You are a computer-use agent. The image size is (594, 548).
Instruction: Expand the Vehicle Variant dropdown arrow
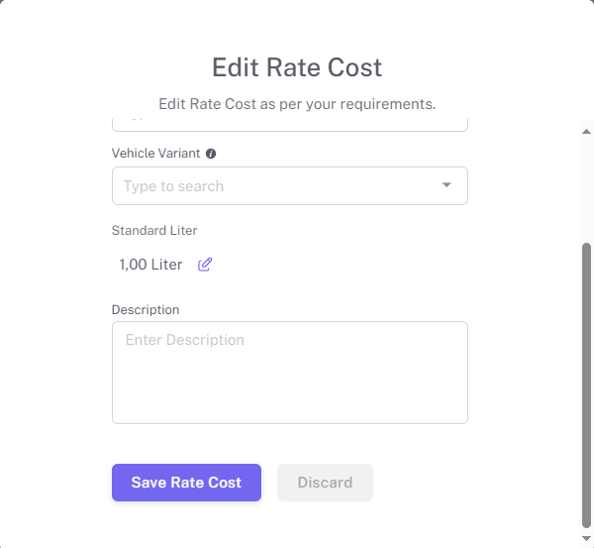pyautogui.click(x=446, y=185)
